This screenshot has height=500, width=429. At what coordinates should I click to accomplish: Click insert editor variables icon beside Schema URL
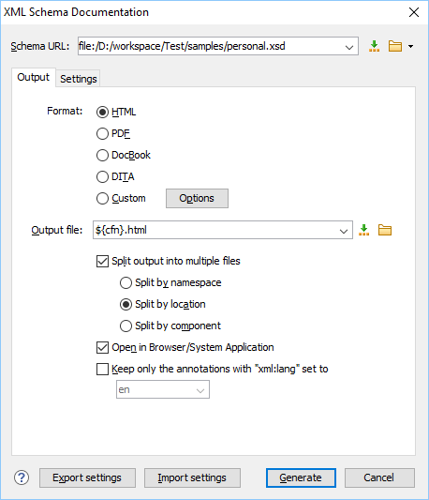tap(374, 46)
